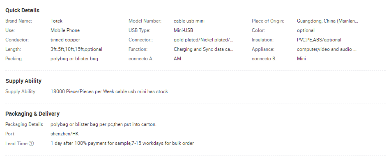Click the truncated Function value Charging and Sync

pos(203,49)
